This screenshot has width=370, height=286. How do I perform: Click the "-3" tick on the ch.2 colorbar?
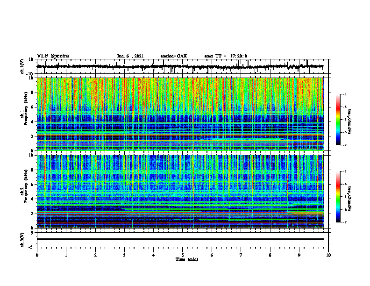click(345, 172)
